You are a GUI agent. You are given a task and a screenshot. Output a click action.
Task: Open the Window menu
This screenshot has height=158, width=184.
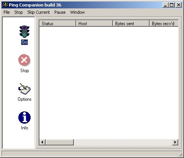(77, 12)
